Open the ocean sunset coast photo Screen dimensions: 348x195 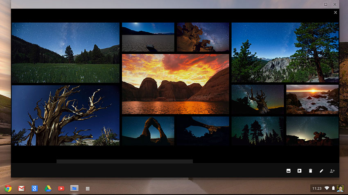[x=312, y=99]
